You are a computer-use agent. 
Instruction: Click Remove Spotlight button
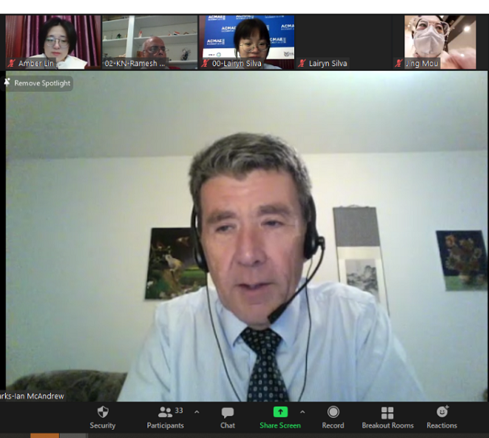(42, 83)
